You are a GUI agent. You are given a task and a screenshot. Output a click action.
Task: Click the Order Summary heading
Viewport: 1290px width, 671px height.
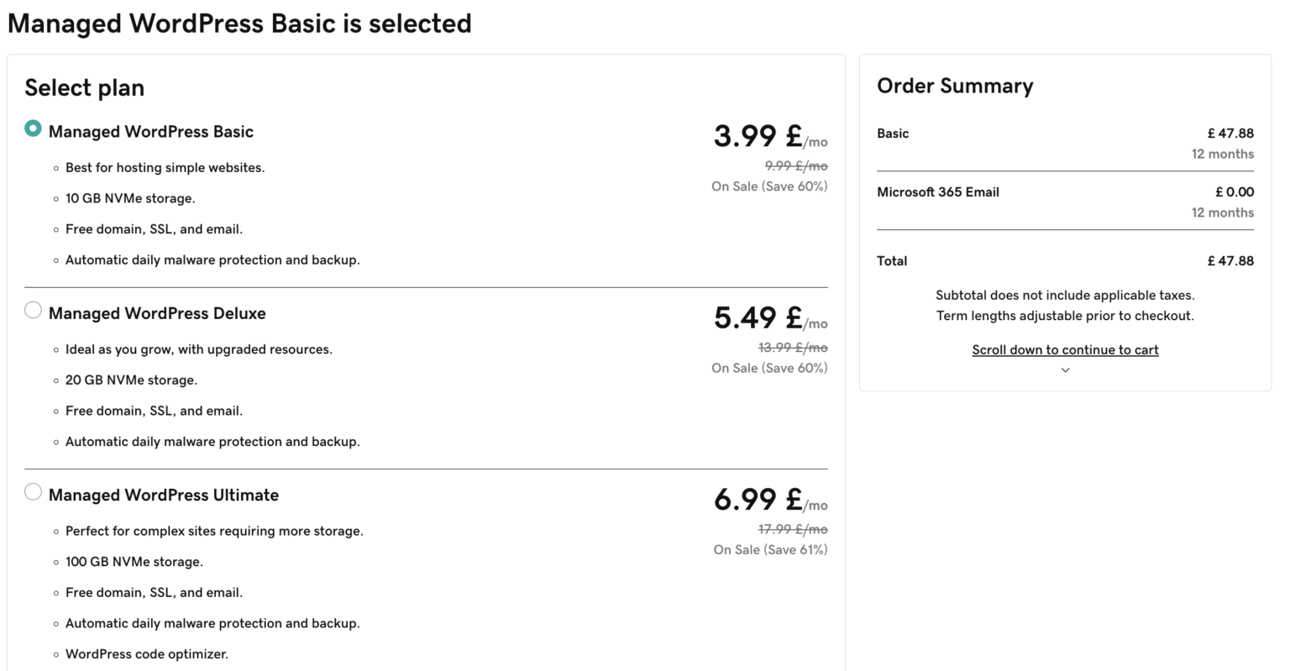(955, 85)
